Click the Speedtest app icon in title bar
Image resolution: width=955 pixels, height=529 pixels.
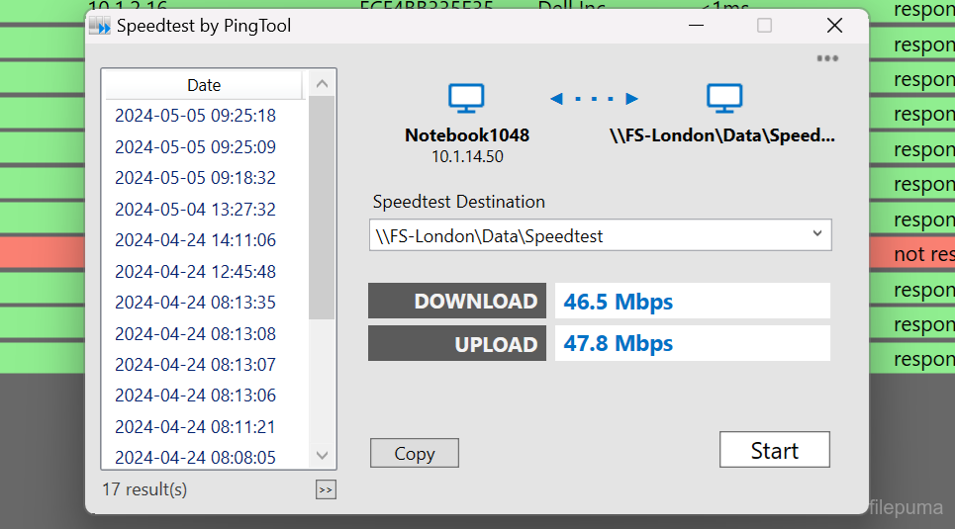101,26
